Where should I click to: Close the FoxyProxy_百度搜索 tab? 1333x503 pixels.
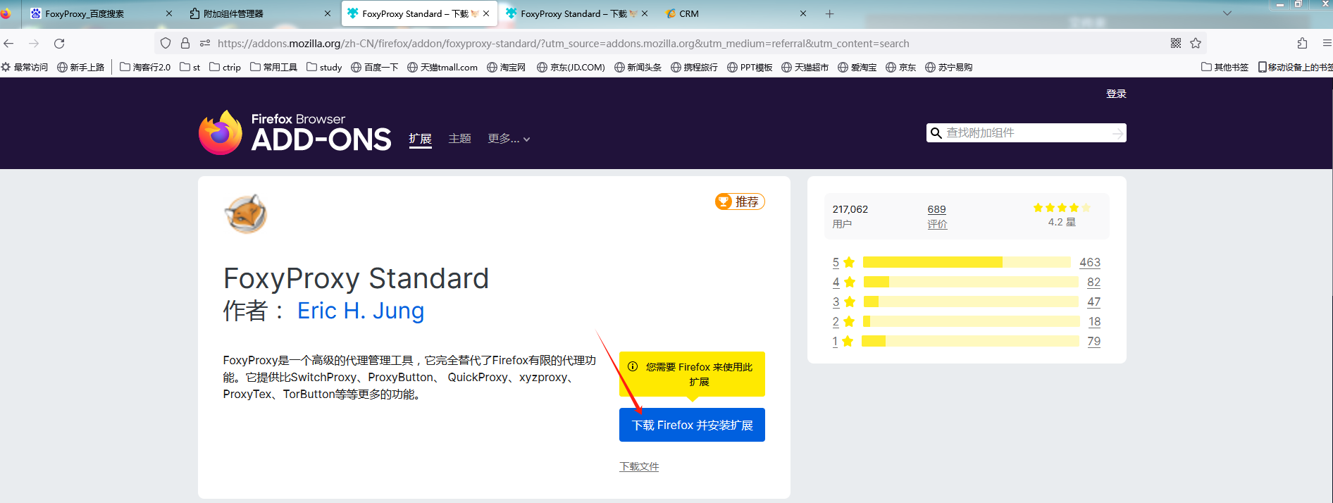coord(169,13)
